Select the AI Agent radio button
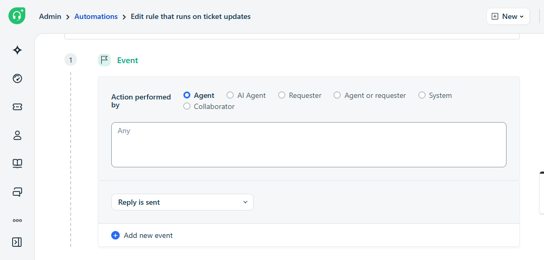The height and width of the screenshot is (260, 544). (230, 95)
